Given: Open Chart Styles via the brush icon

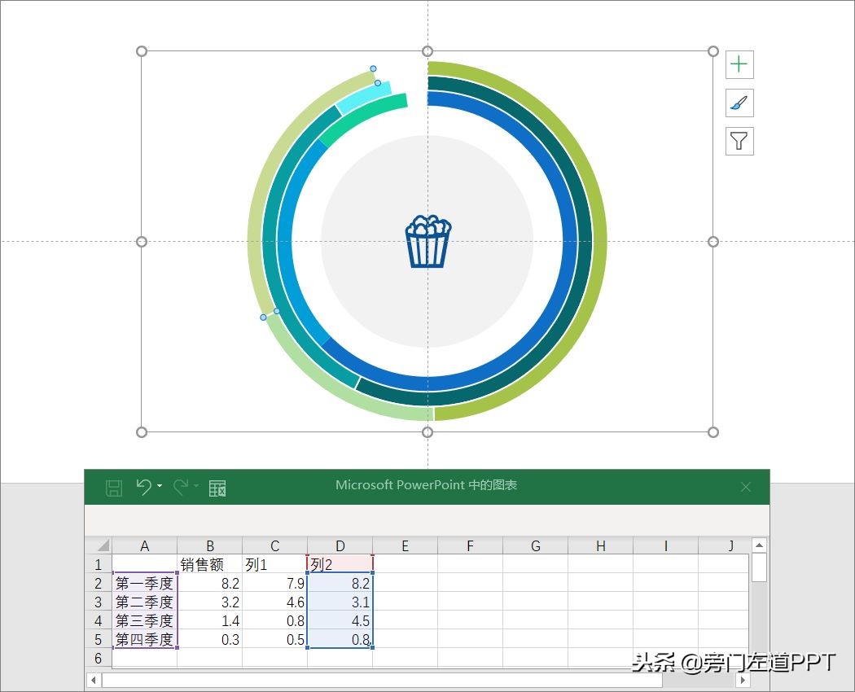Looking at the screenshot, I should tap(739, 103).
